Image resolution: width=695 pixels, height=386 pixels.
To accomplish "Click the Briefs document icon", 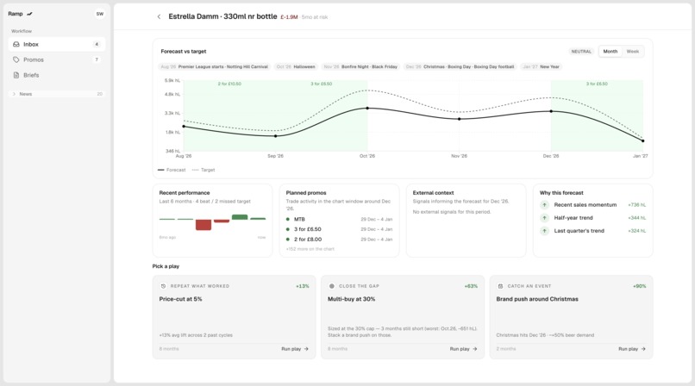I will pos(16,75).
